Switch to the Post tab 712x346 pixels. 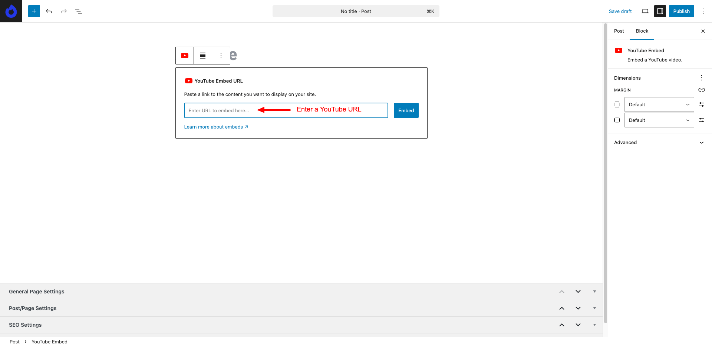[x=619, y=31]
